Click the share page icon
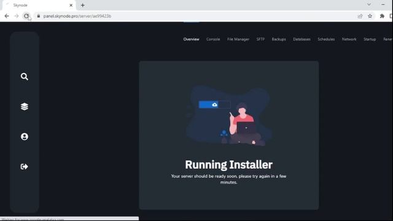The image size is (393, 221). click(360, 16)
